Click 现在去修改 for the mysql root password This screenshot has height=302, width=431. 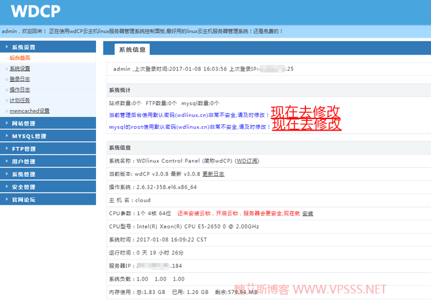point(306,124)
